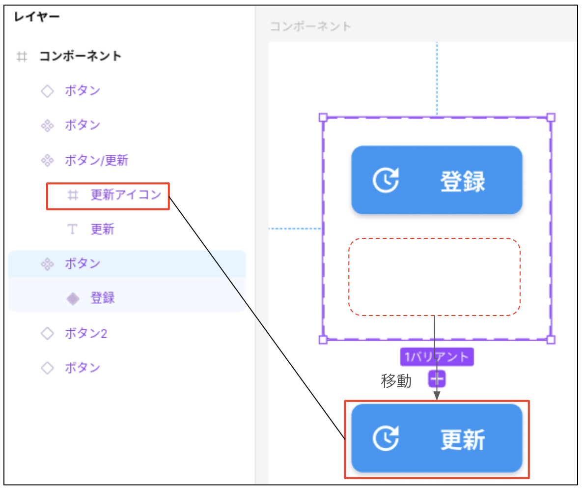Image resolution: width=583 pixels, height=490 pixels.
Task: Click the clock refresh icon inside 更新 button
Action: (386, 438)
